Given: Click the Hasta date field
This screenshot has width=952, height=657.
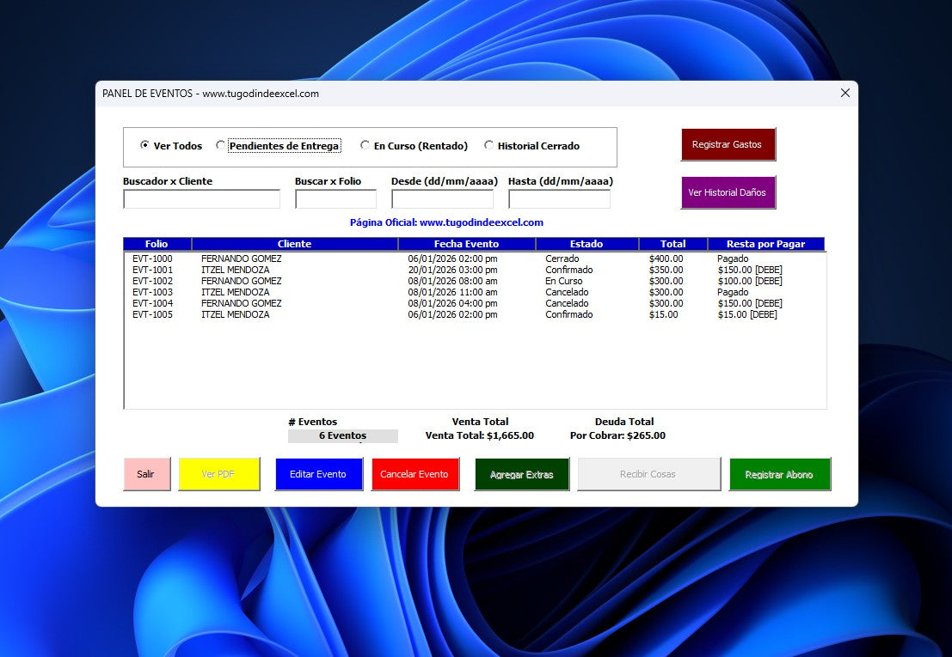Looking at the screenshot, I should (x=559, y=199).
